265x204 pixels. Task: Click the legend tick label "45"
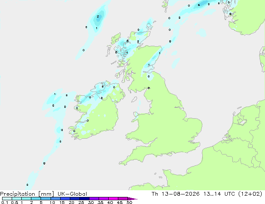(x=120, y=202)
